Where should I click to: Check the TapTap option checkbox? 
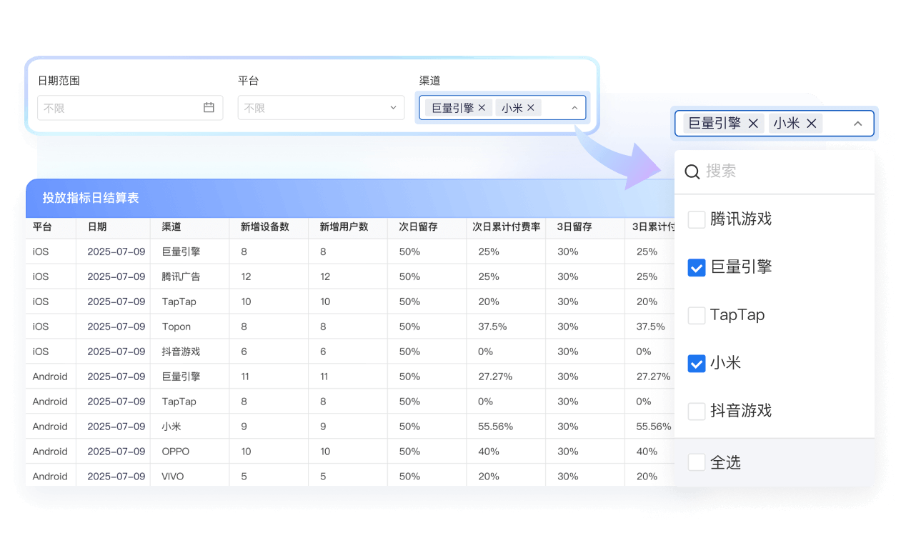tap(696, 315)
